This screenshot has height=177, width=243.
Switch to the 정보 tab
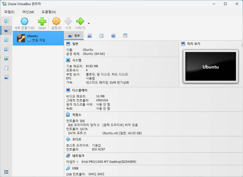point(74,36)
